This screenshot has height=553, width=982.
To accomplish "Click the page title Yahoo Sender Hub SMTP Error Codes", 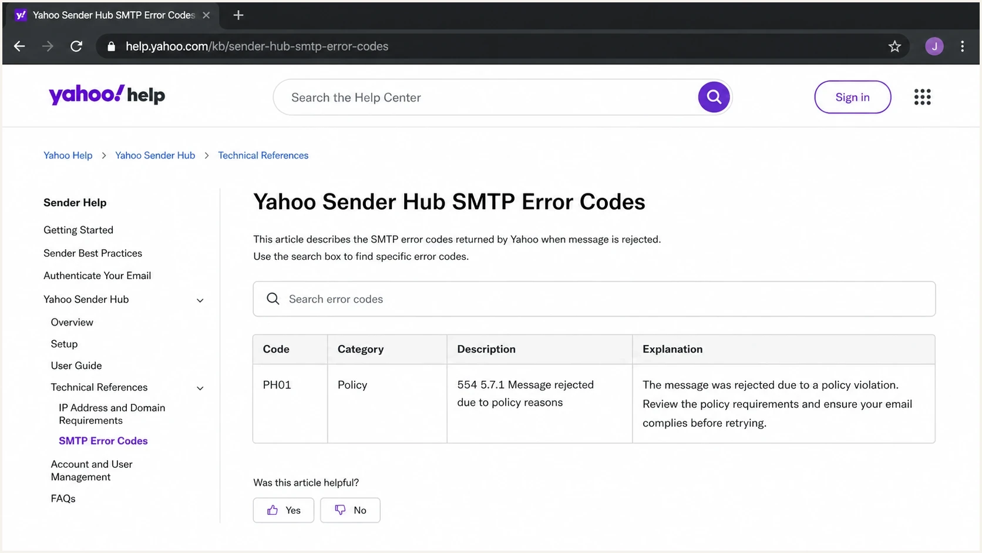I will tap(449, 202).
